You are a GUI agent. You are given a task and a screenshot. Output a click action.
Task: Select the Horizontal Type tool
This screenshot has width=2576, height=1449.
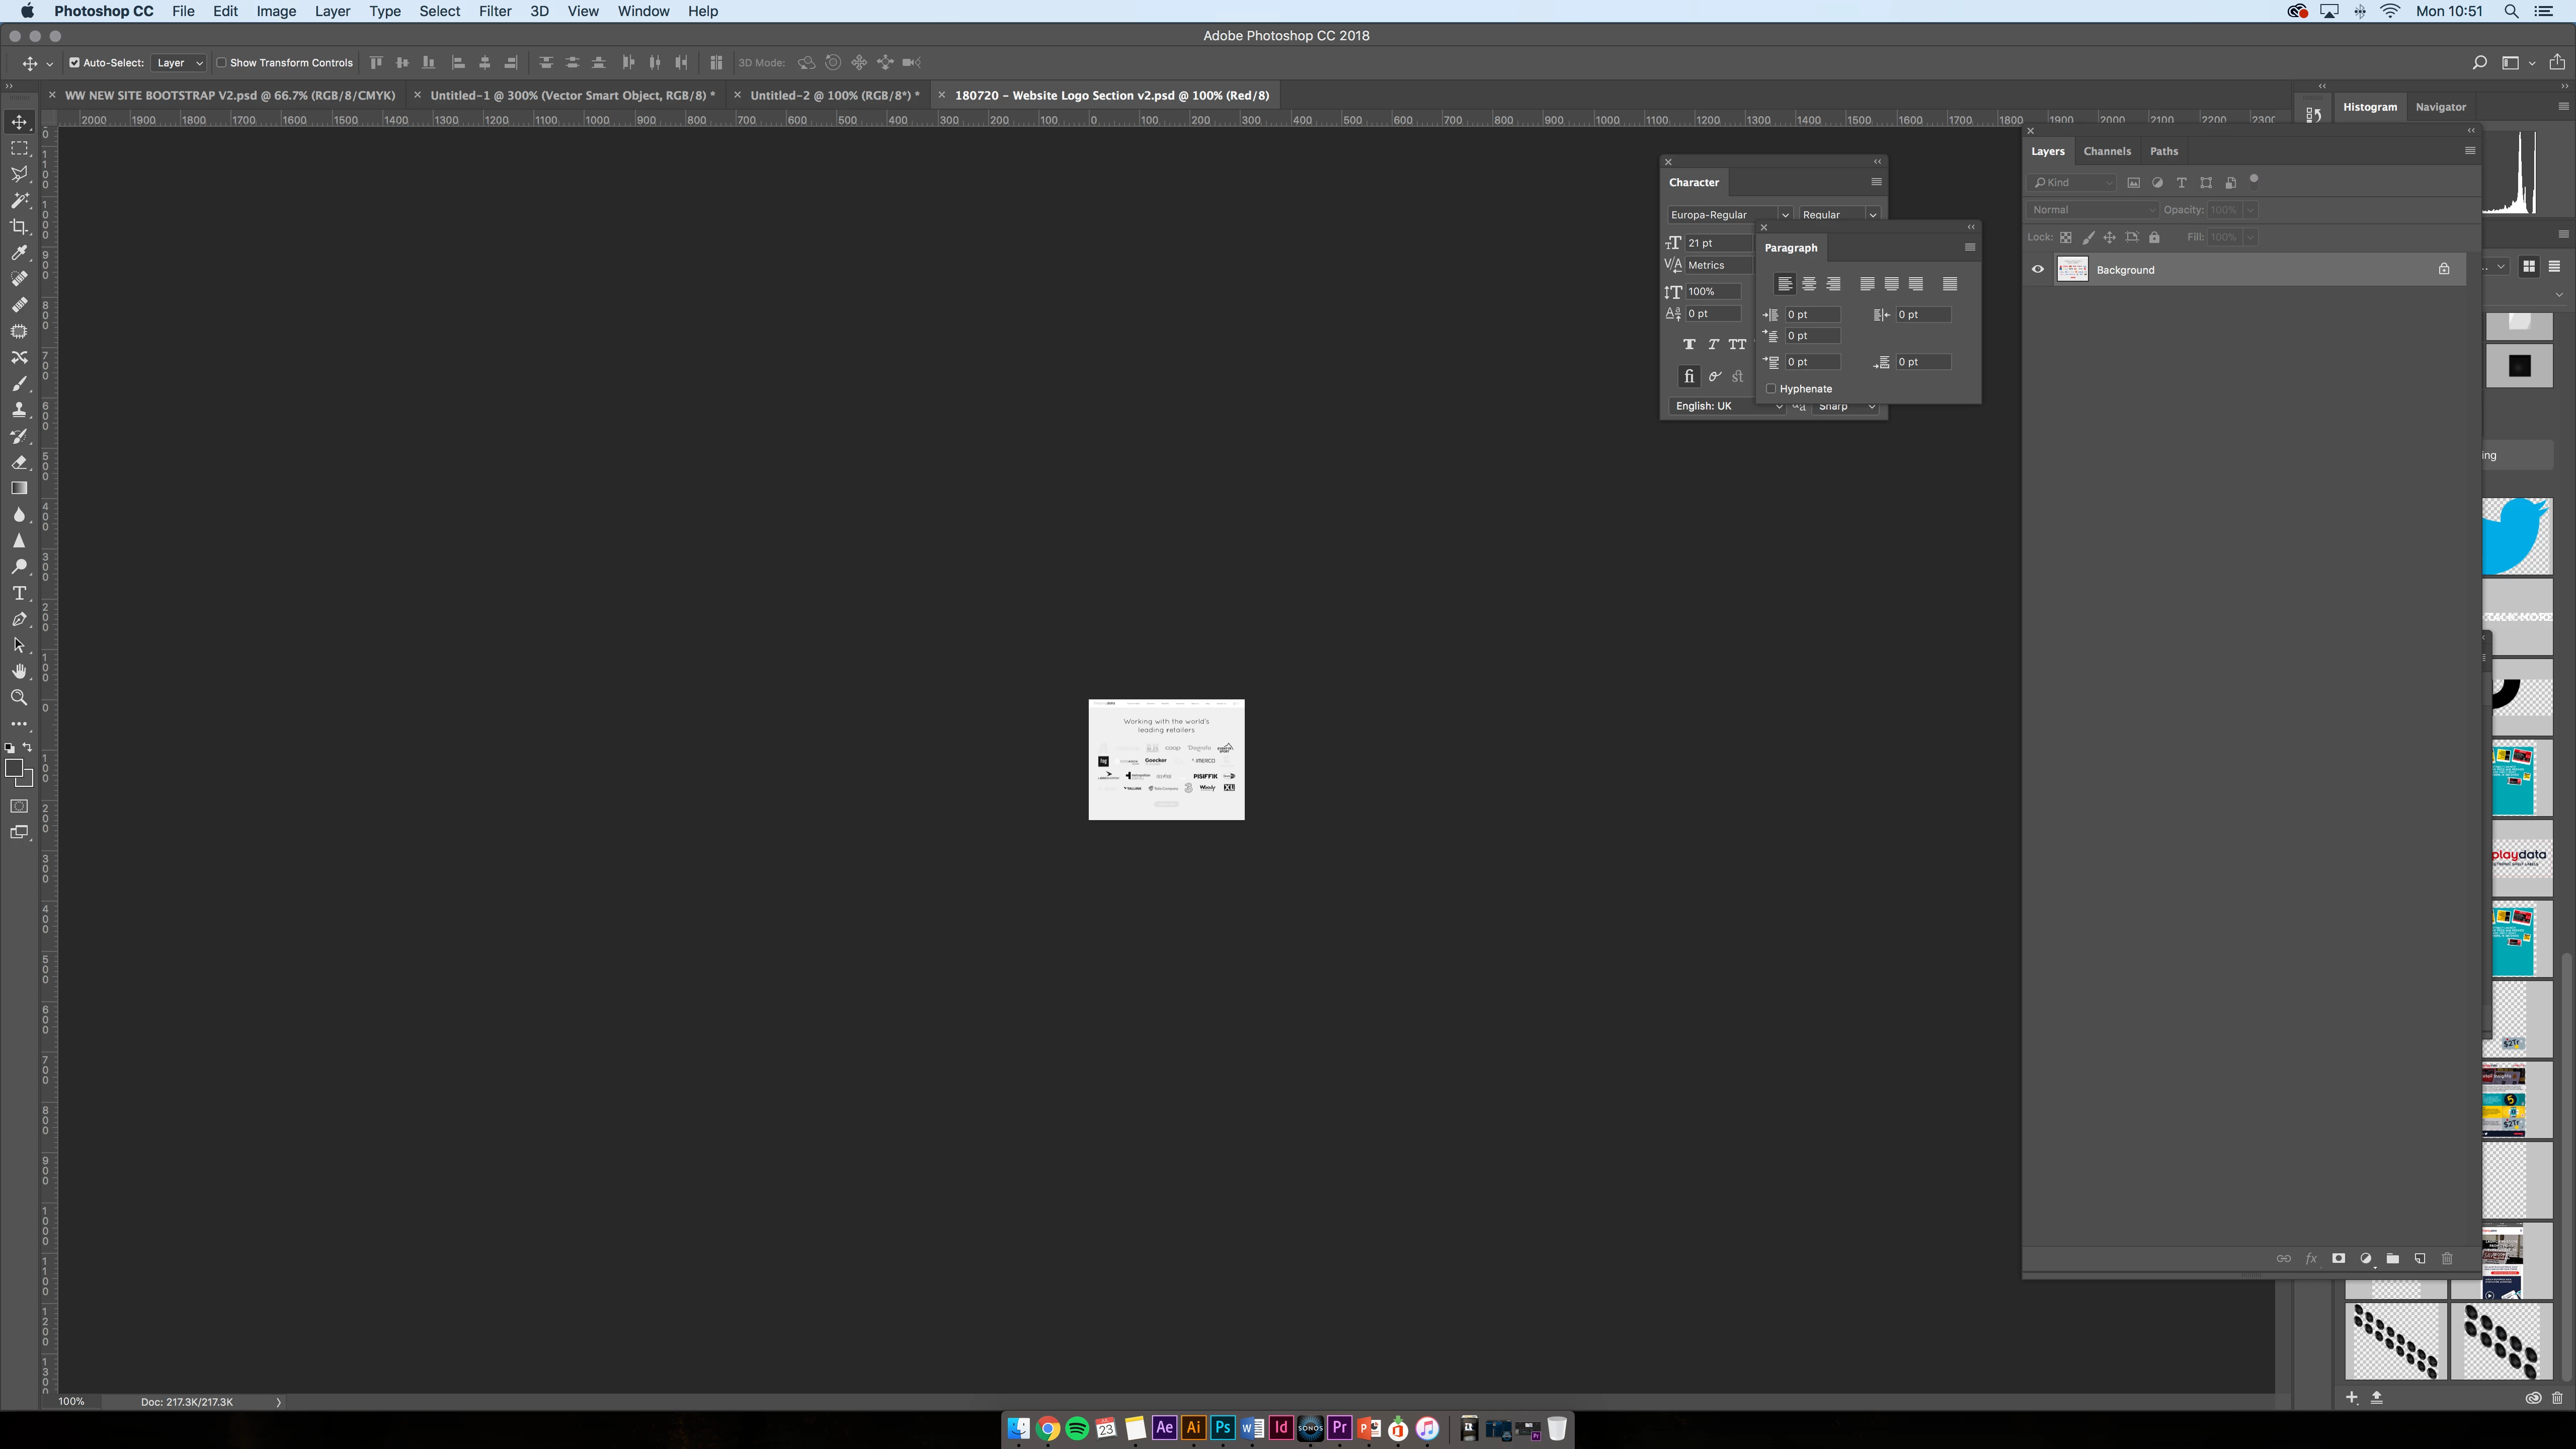point(19,593)
